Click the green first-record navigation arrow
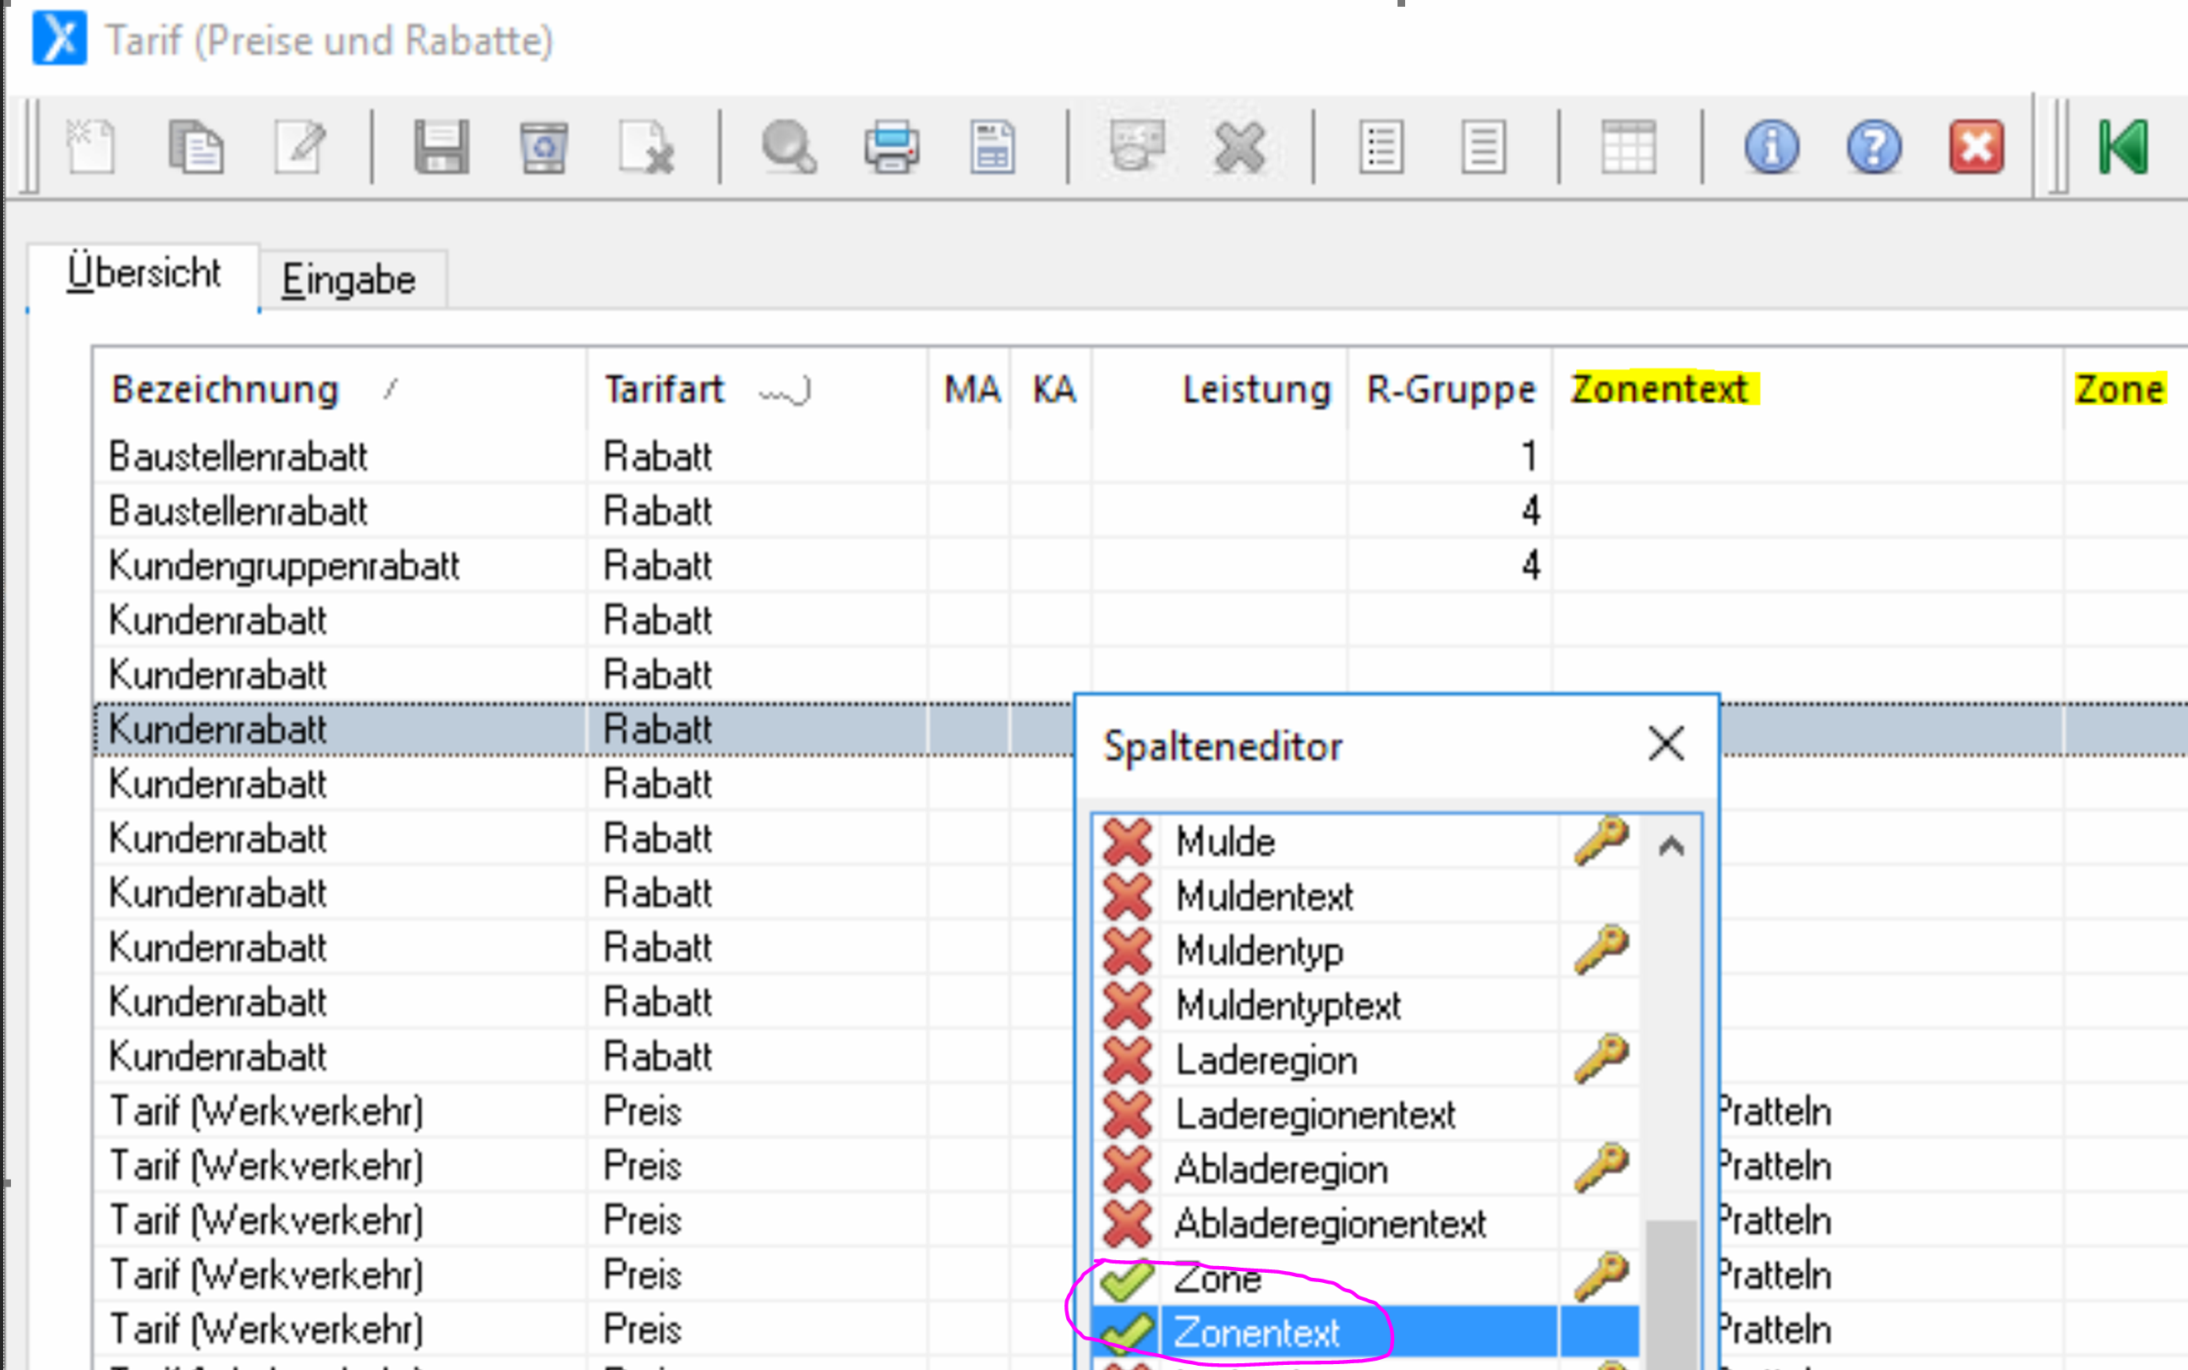Image resolution: width=2188 pixels, height=1370 pixels. tap(2123, 146)
